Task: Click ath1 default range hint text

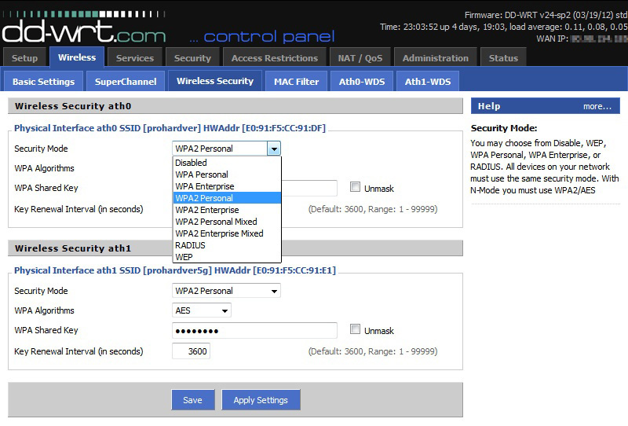Action: pos(373,351)
